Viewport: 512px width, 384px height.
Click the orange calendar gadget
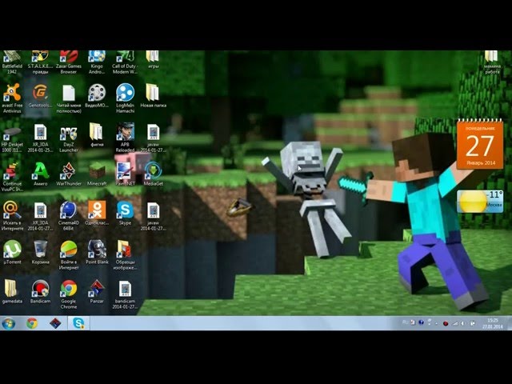(x=480, y=145)
